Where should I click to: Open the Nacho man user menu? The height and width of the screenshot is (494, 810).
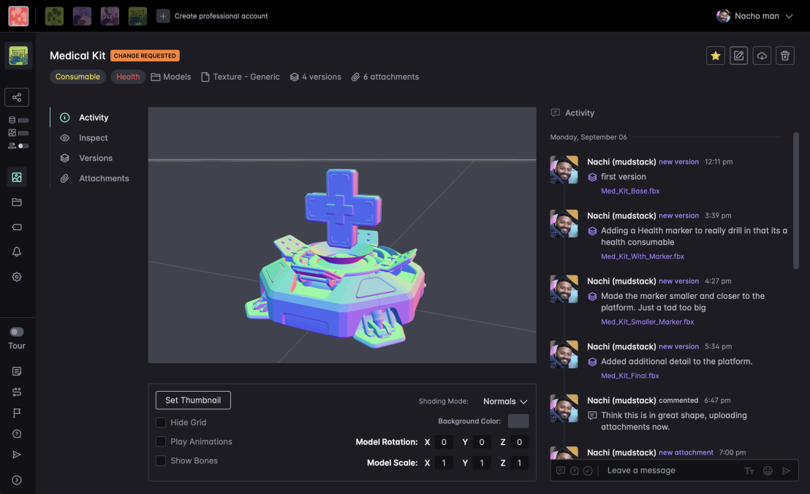[x=754, y=16]
